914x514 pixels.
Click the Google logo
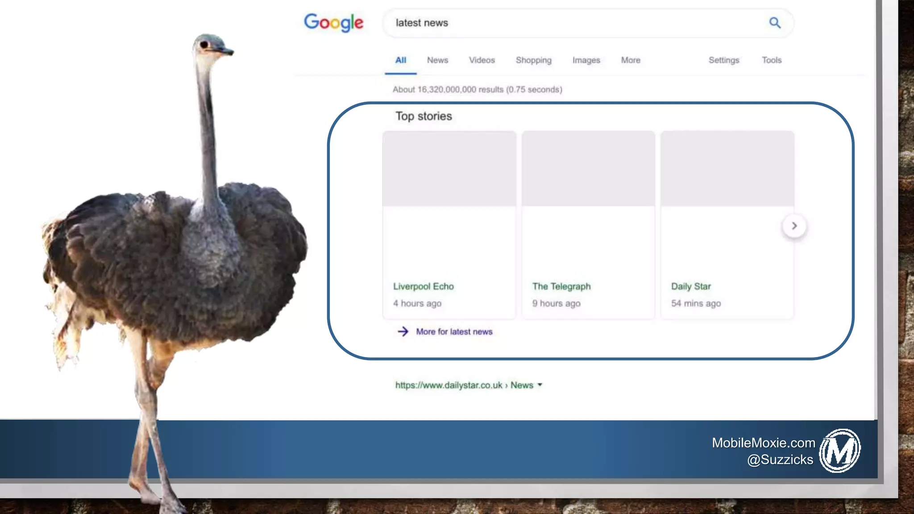(x=334, y=22)
